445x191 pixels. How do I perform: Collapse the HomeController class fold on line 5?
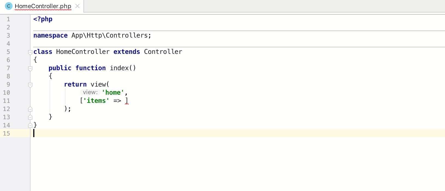(x=30, y=52)
